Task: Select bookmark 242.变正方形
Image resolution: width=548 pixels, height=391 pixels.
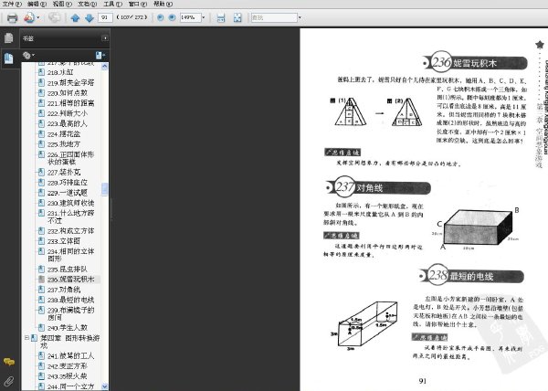Action: click(x=68, y=365)
